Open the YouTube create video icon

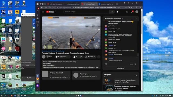pos(127,12)
